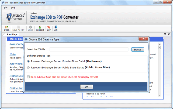Open Support from the toolbar

click(40, 28)
